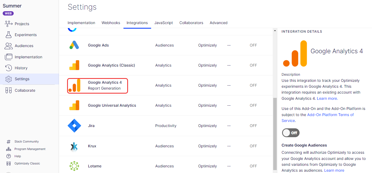Click the Optimizely Classic icon
372x173 pixels.
click(9, 163)
